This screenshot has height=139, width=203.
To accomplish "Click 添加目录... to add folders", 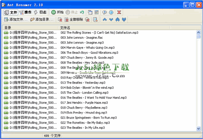I will pos(42,19).
